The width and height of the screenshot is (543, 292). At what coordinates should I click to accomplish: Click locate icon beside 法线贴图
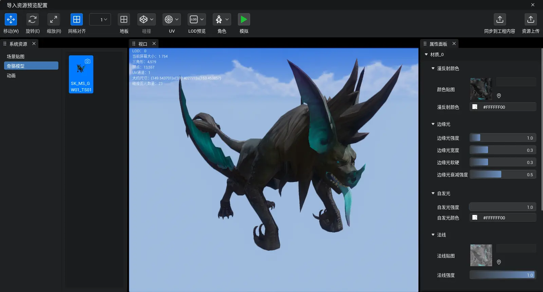[499, 262]
